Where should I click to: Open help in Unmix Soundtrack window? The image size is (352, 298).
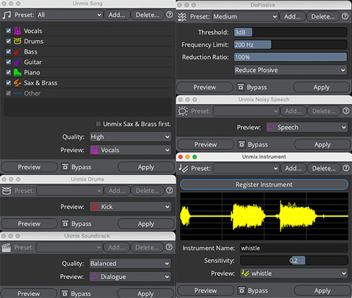(169, 247)
